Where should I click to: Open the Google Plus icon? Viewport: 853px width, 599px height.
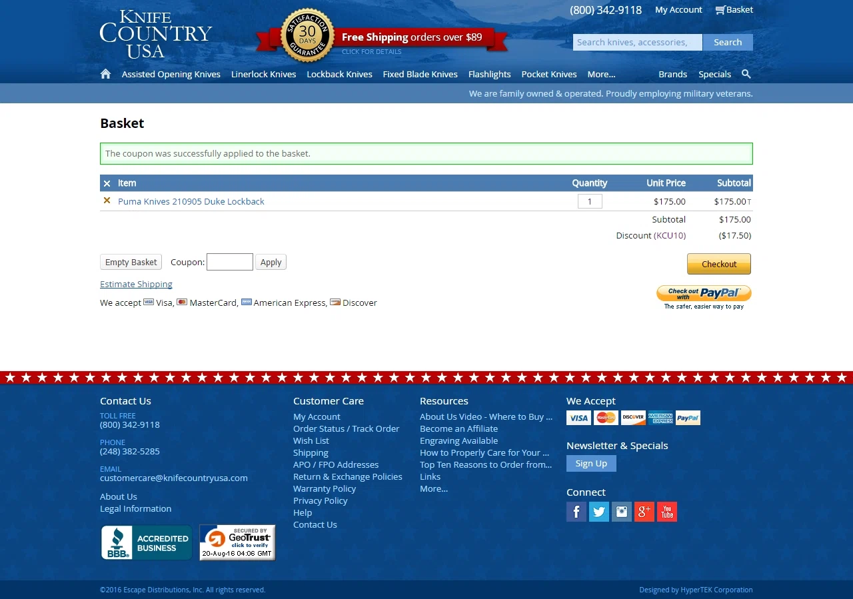[644, 512]
